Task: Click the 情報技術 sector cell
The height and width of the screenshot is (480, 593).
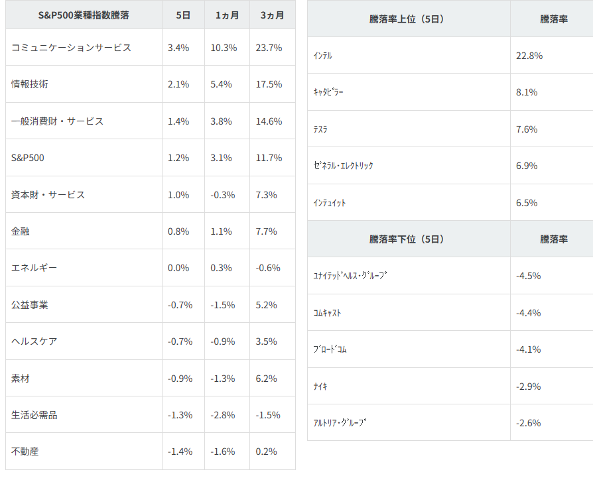Action: point(30,84)
